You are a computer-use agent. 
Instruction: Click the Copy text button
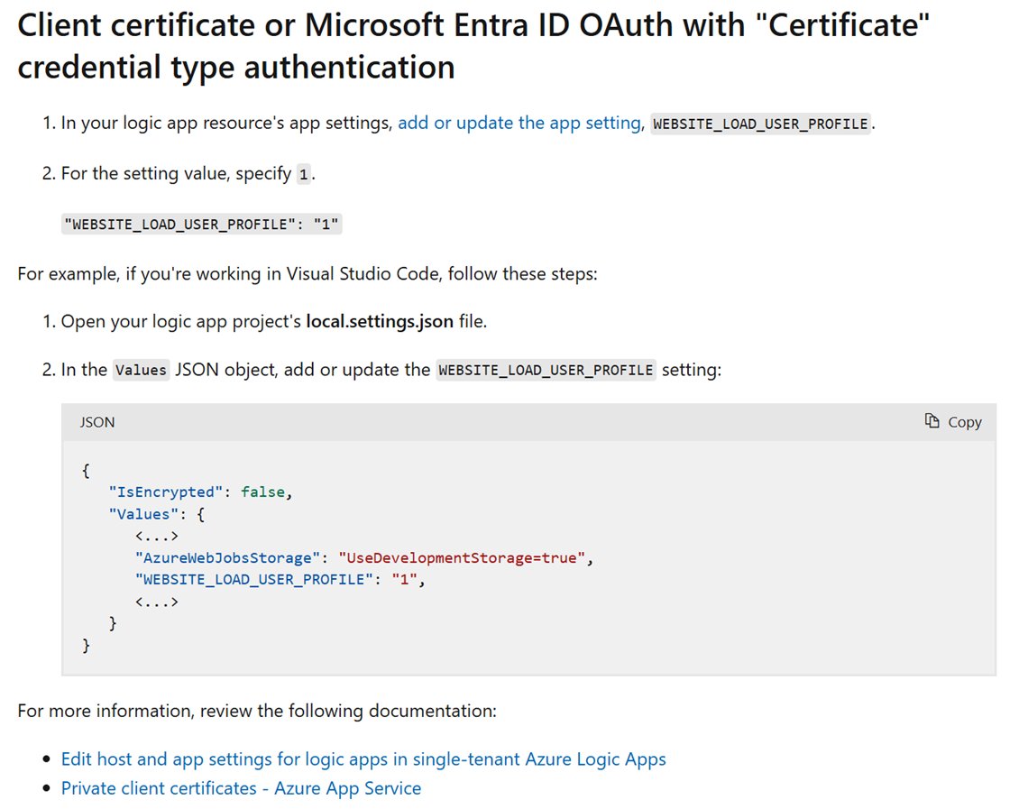pos(963,421)
